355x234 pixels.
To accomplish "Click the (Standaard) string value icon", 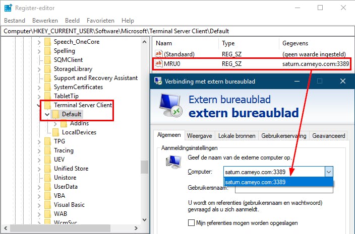I will (158, 54).
